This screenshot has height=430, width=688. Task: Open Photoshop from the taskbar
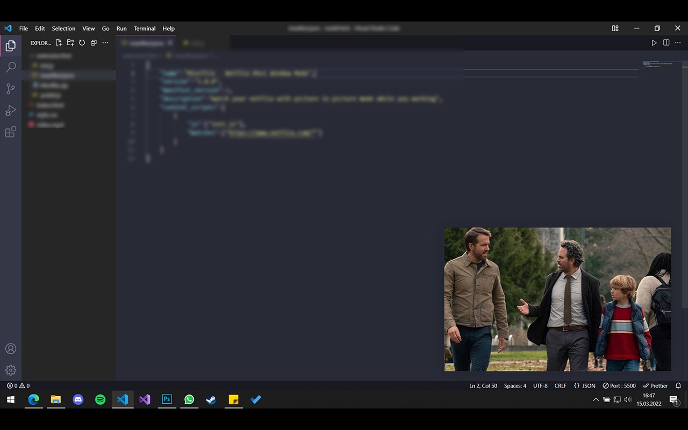coord(167,400)
